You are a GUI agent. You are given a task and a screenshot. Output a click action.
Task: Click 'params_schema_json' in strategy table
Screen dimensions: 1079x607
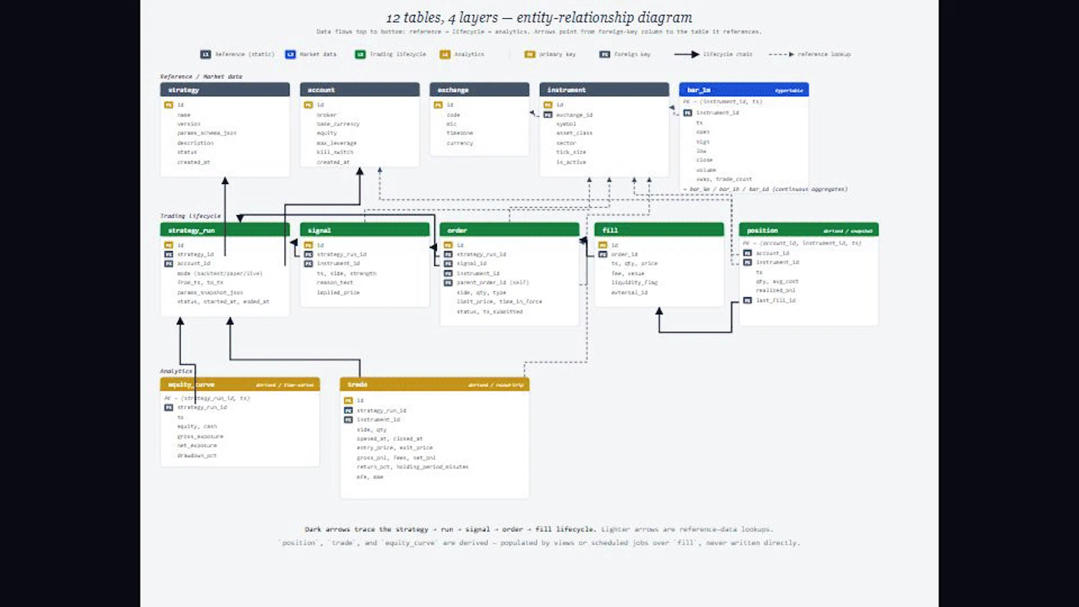point(207,133)
